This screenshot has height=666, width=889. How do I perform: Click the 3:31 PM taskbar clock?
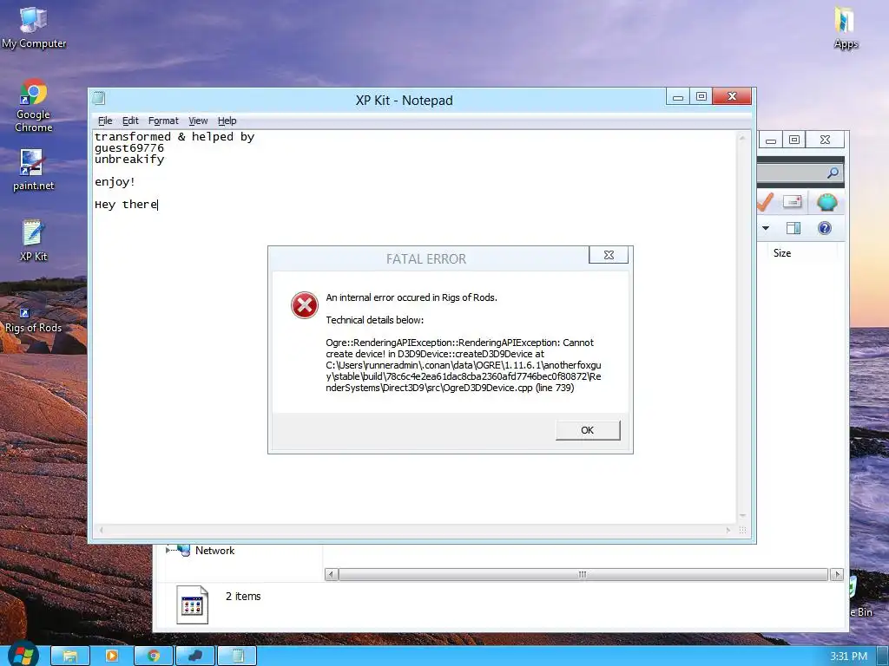tap(849, 656)
